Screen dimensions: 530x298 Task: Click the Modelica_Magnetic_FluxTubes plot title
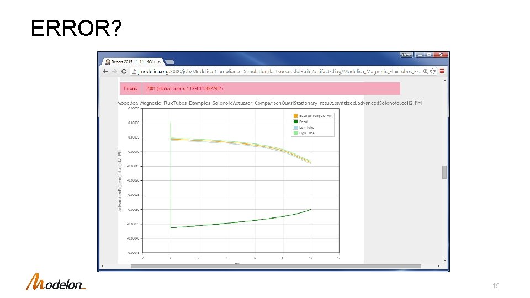269,103
